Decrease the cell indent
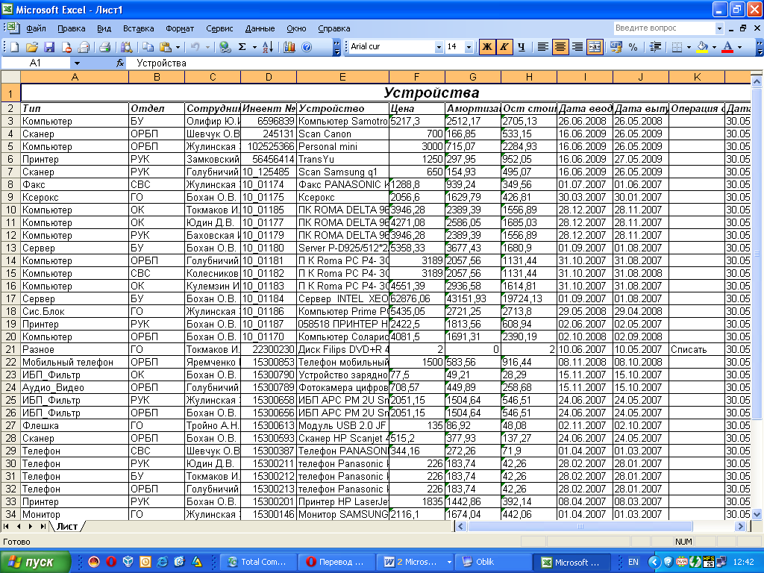 click(x=655, y=47)
